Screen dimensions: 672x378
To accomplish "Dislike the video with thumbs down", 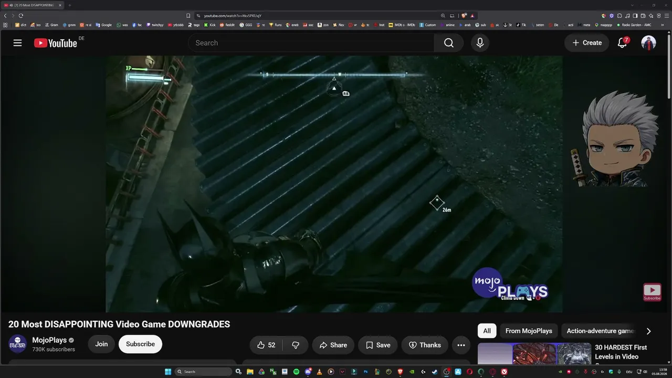I will [296, 345].
